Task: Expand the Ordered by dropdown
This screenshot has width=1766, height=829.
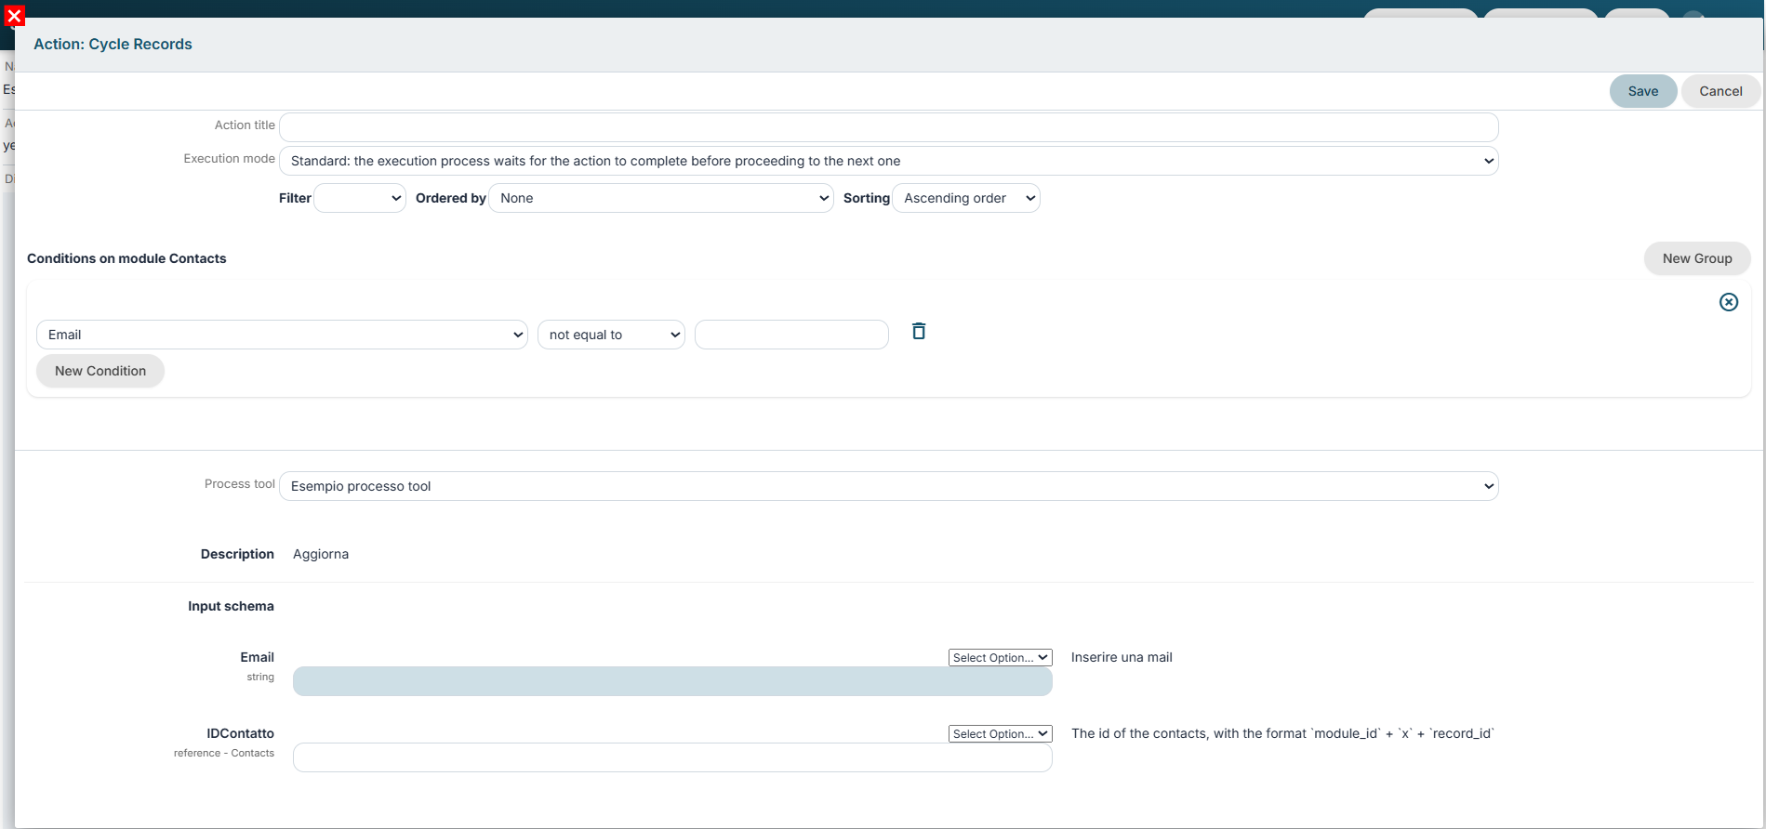Action: (660, 198)
